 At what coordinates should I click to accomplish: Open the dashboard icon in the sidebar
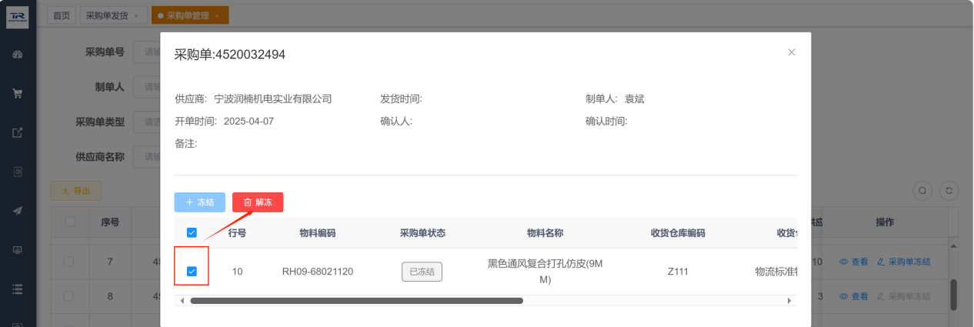click(x=18, y=54)
